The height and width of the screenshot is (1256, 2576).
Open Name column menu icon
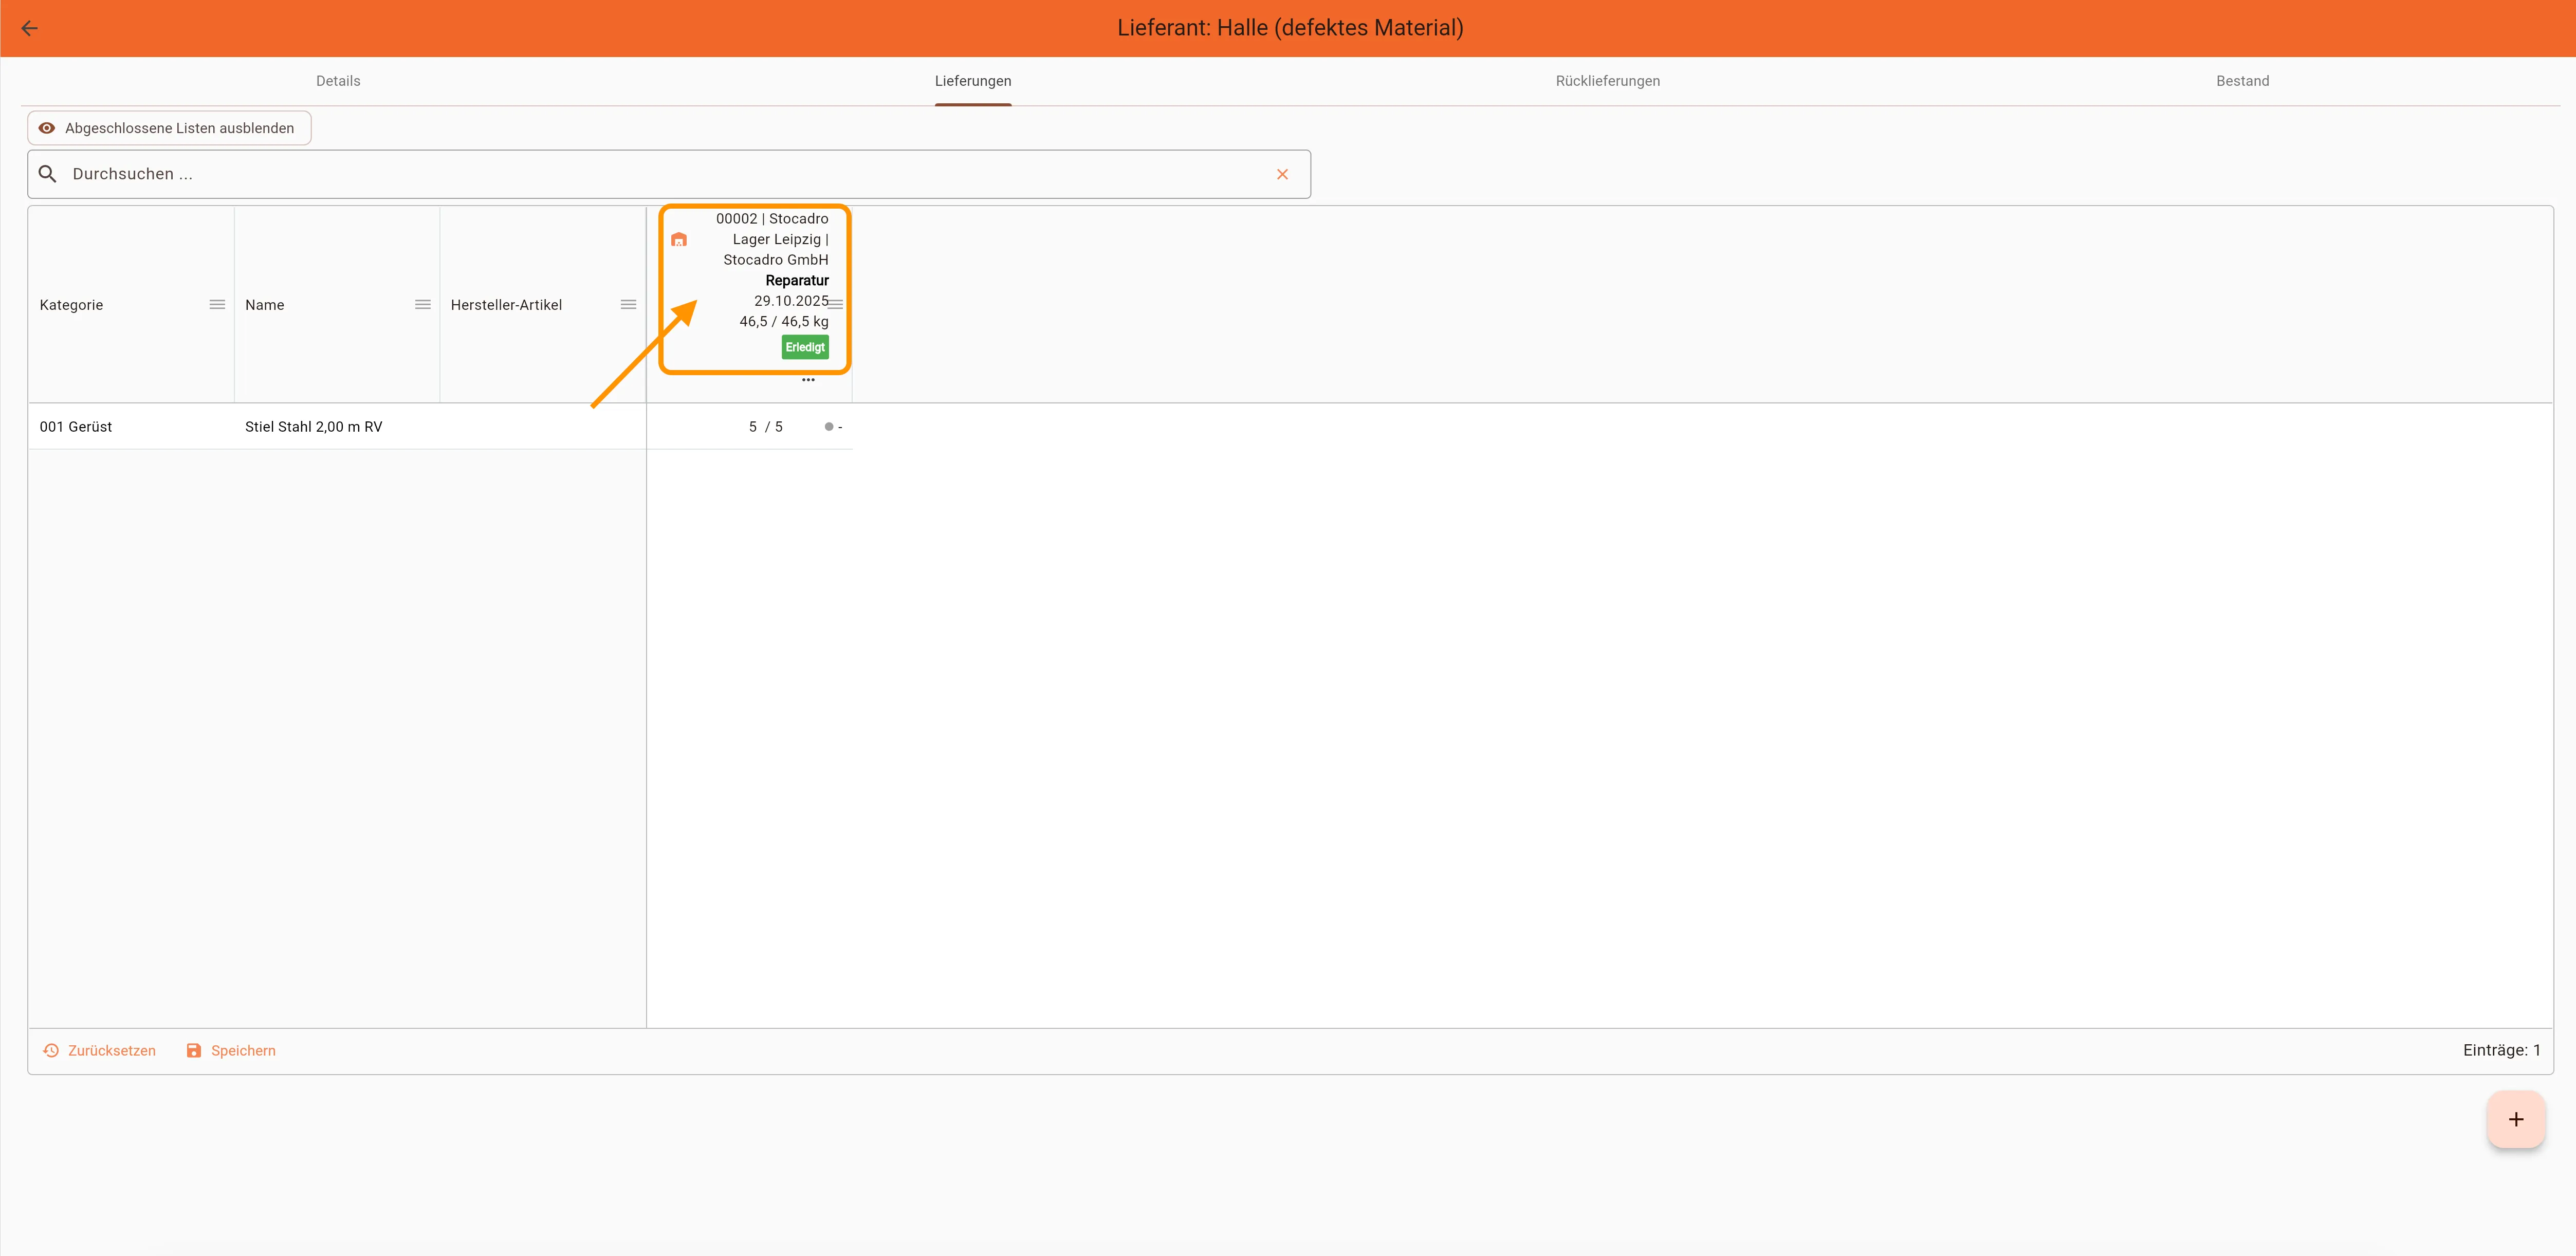(422, 304)
